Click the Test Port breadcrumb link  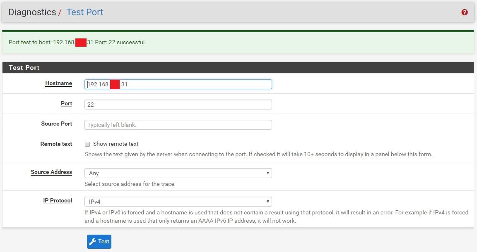[x=84, y=12]
